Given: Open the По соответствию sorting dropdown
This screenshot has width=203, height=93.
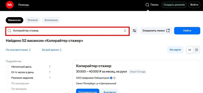Looking at the screenshot, I should (x=18, y=50).
